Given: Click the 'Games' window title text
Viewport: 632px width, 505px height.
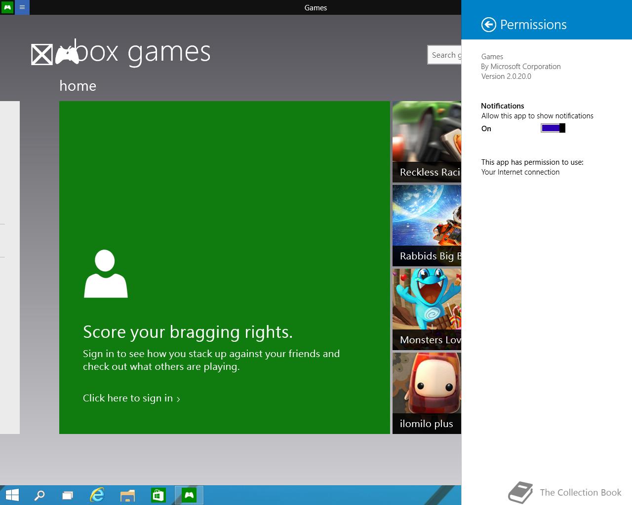Looking at the screenshot, I should (316, 7).
